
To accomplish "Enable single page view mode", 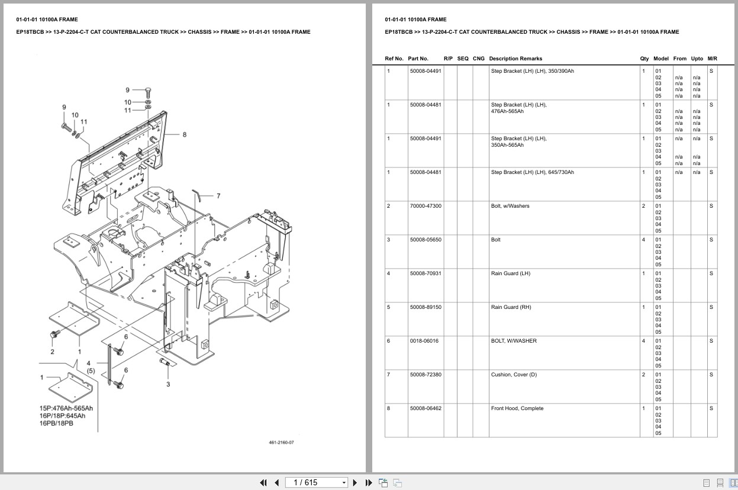I will pyautogui.click(x=707, y=483).
